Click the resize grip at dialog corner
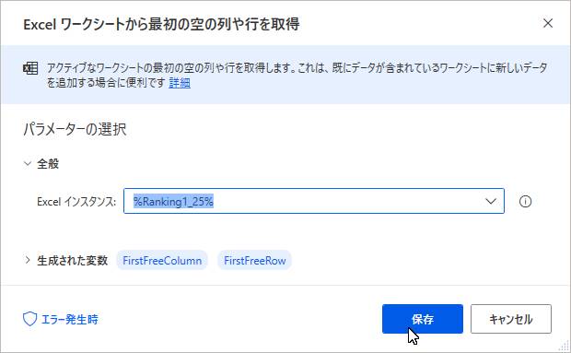This screenshot has height=353, width=571. pos(564,347)
